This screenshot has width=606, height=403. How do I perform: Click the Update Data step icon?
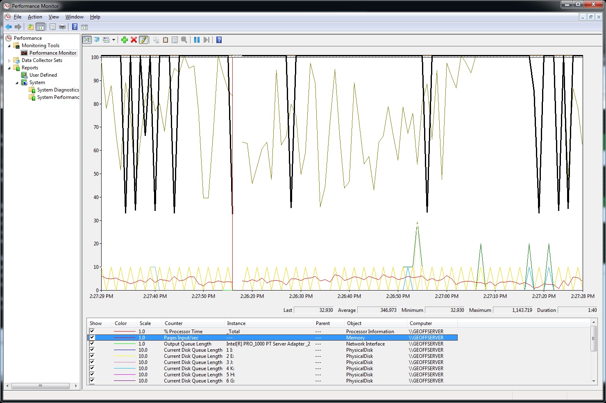point(206,40)
